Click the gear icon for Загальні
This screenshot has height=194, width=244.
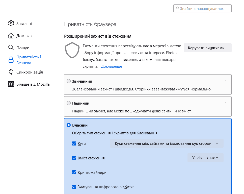click(11, 23)
